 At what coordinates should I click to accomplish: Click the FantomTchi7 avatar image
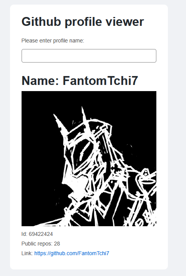coord(89,159)
